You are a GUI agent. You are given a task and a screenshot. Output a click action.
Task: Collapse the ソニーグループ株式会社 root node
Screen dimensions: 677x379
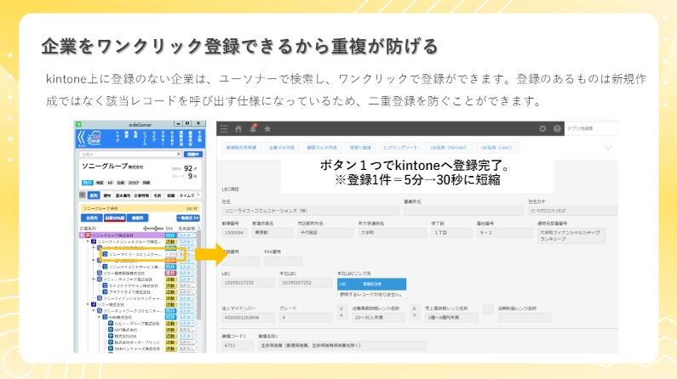click(82, 235)
